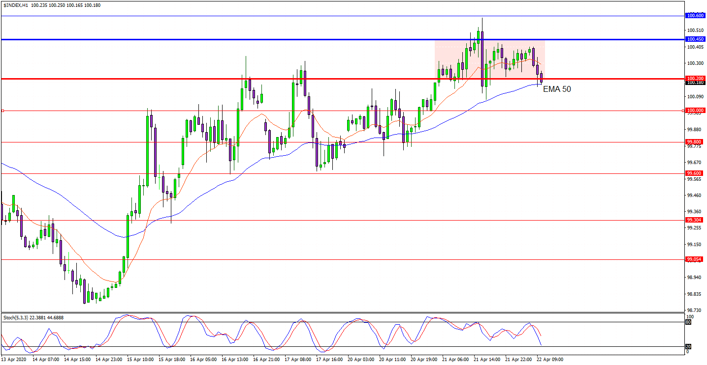
Task: Click the 14 Apr 23:00 time label
Action: (x=109, y=359)
